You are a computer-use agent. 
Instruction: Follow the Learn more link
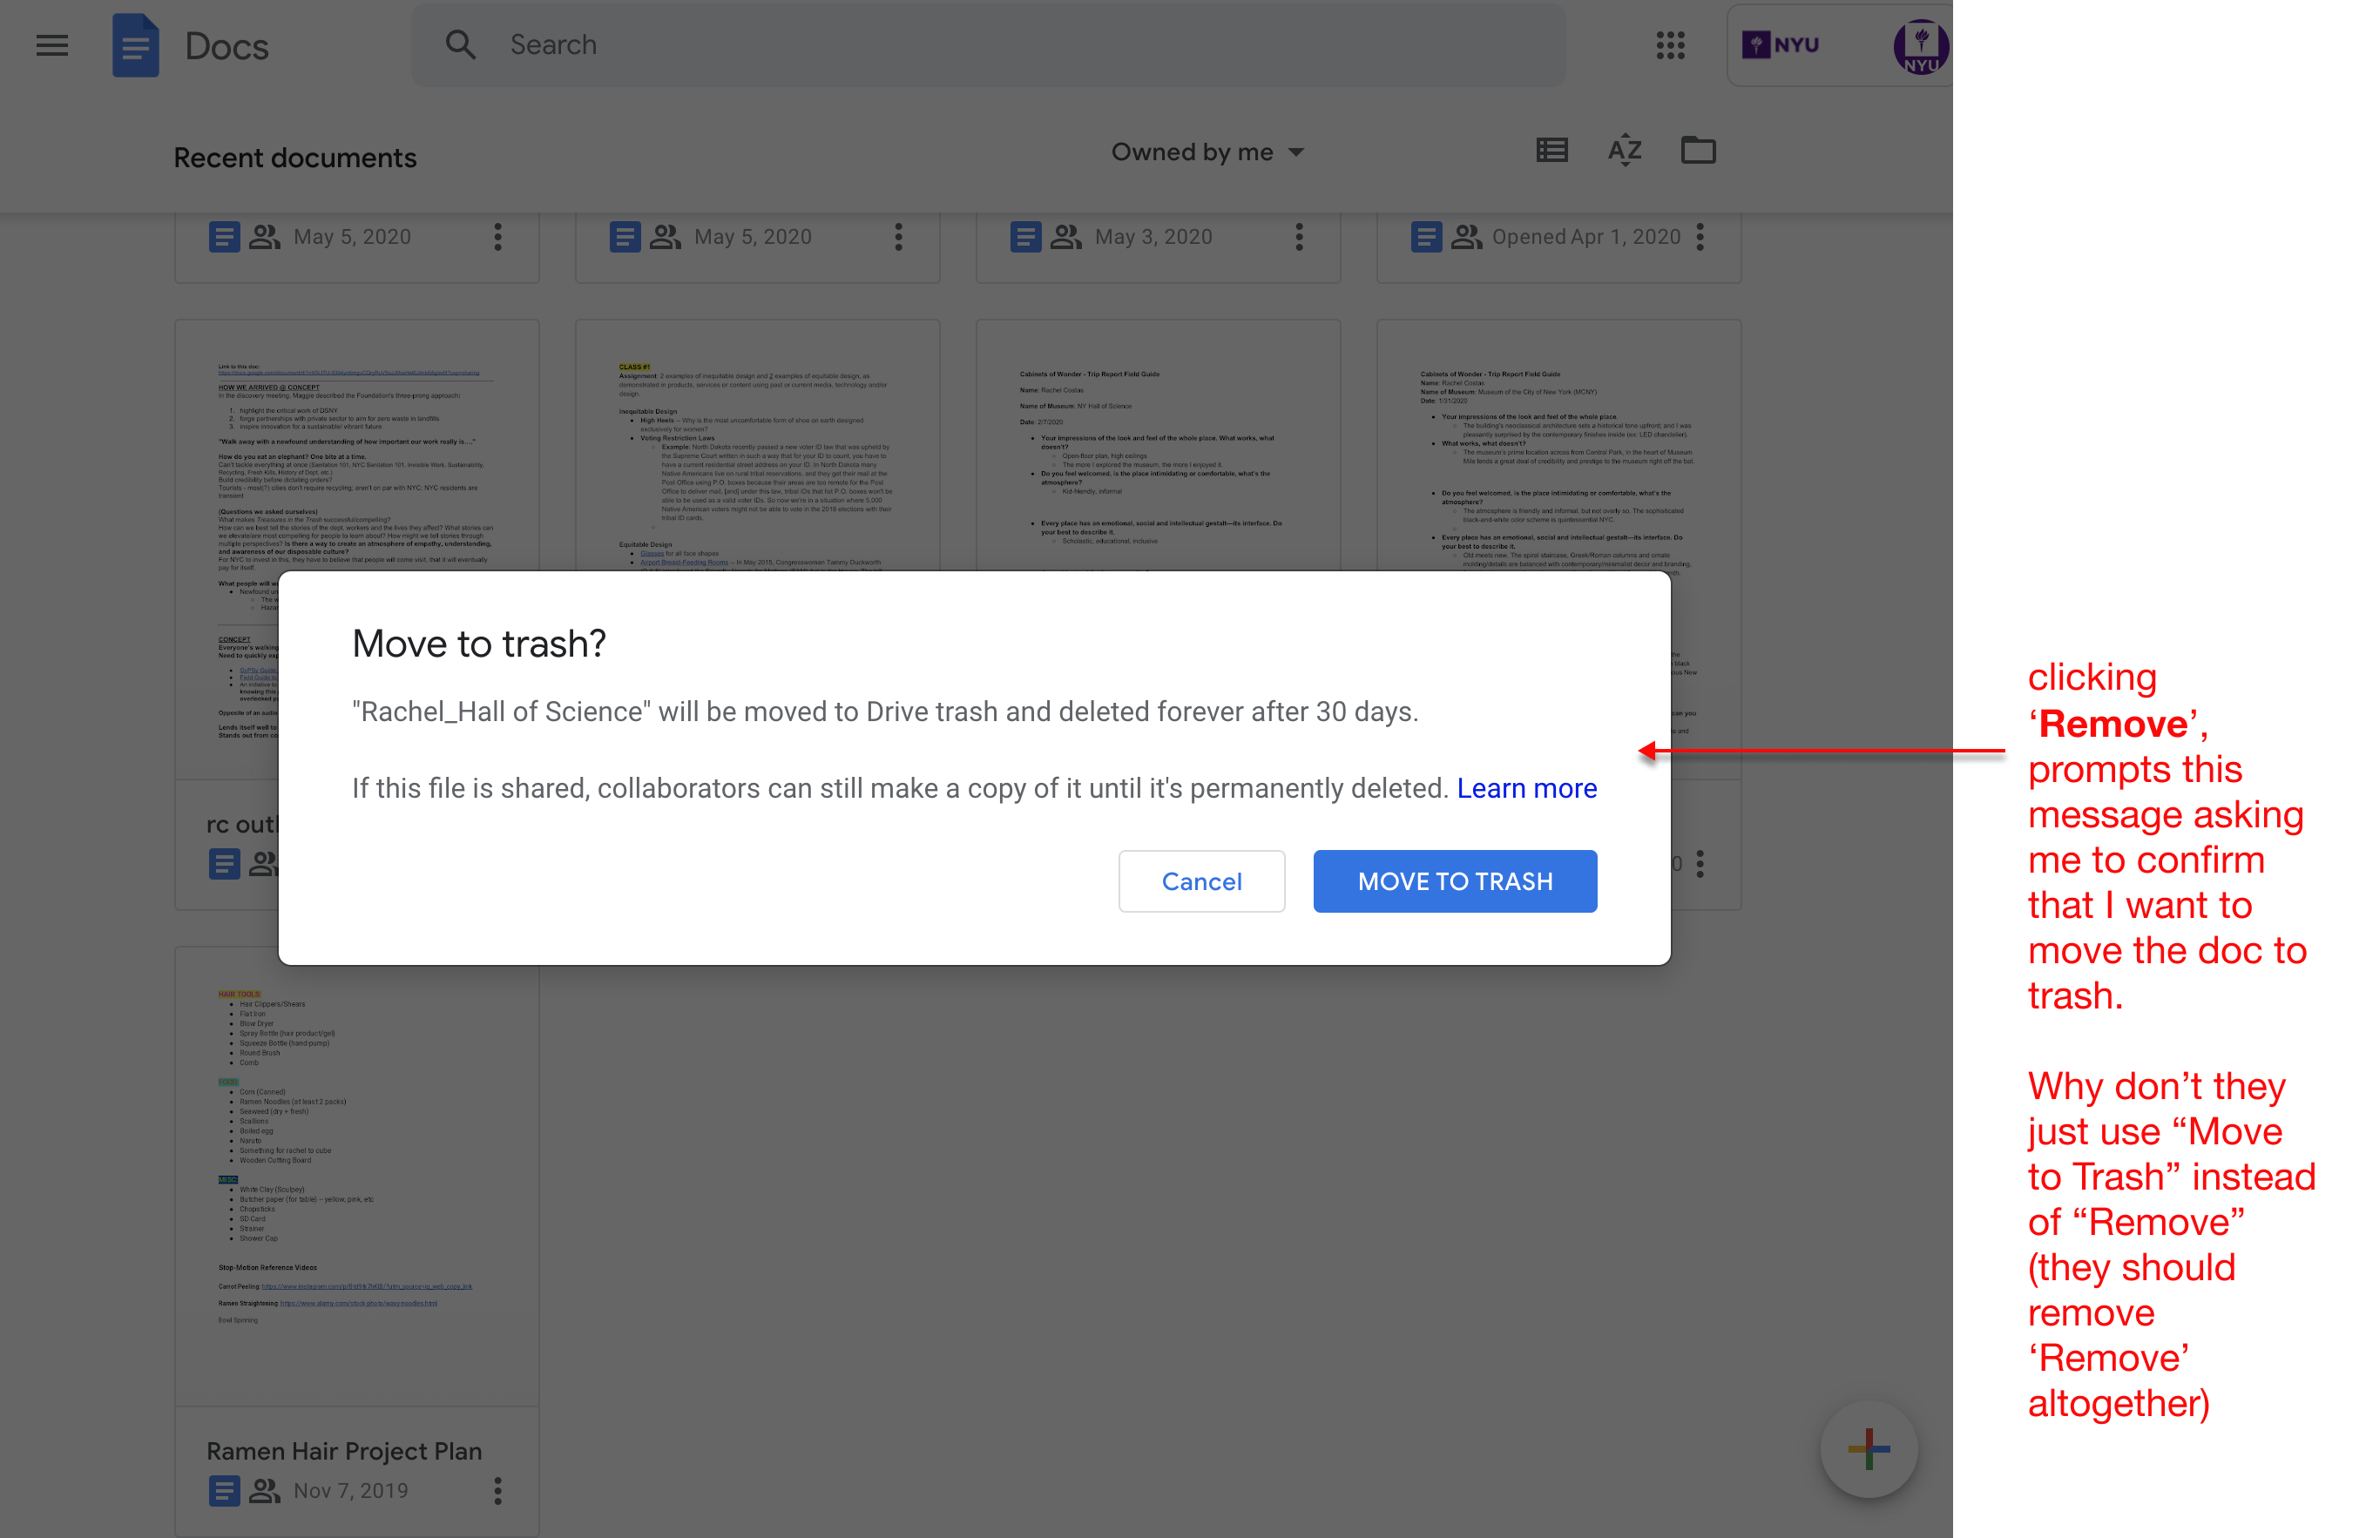[1527, 789]
